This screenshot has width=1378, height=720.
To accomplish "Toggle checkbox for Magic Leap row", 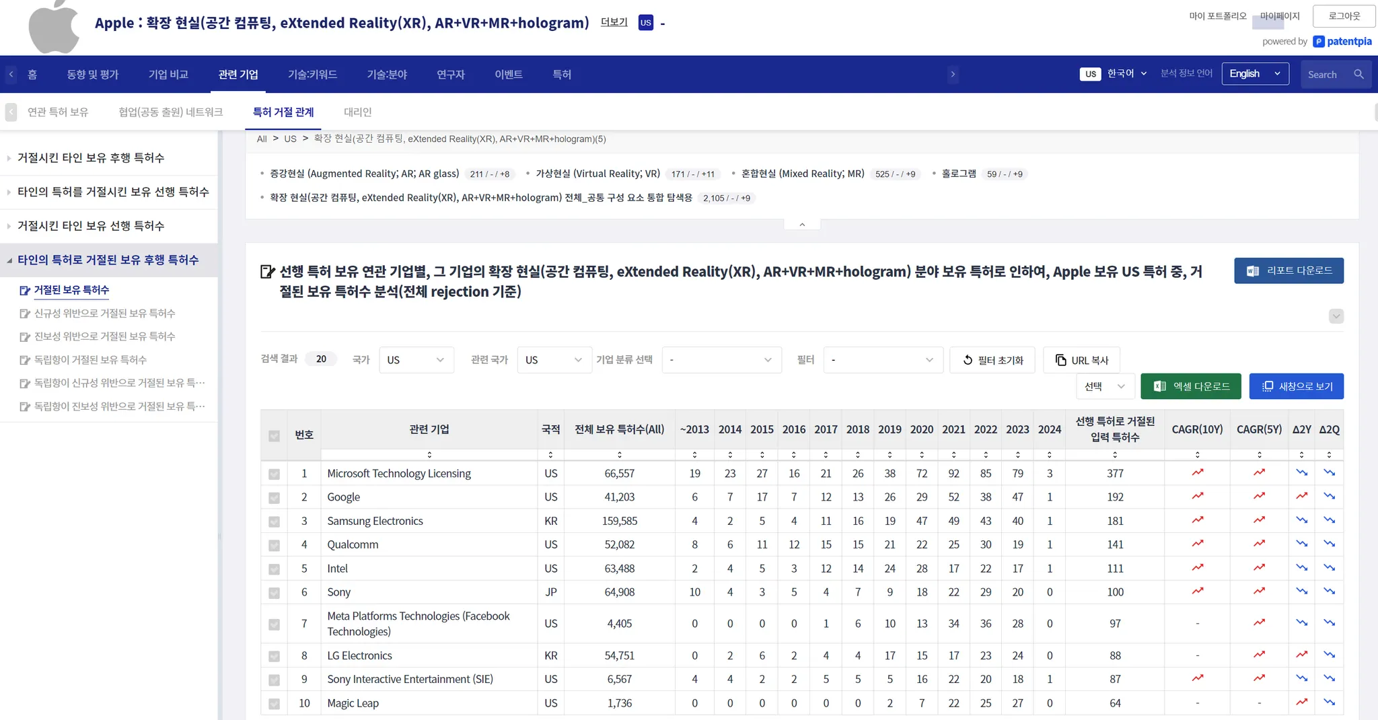I will pos(274,704).
